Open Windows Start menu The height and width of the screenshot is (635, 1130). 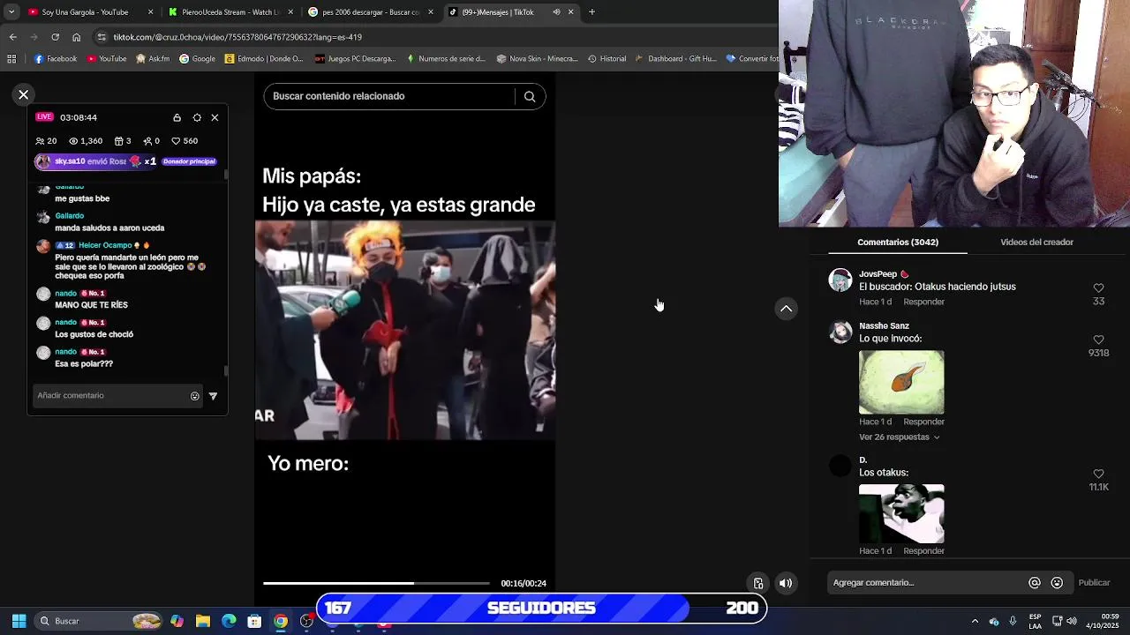tap(19, 621)
